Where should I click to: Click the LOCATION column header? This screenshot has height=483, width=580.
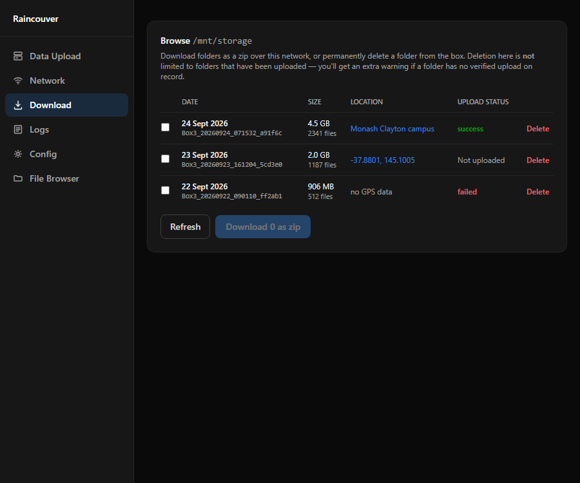367,102
